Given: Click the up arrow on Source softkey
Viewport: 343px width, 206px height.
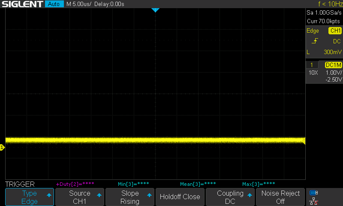Looking at the screenshot, I should 99,195.
